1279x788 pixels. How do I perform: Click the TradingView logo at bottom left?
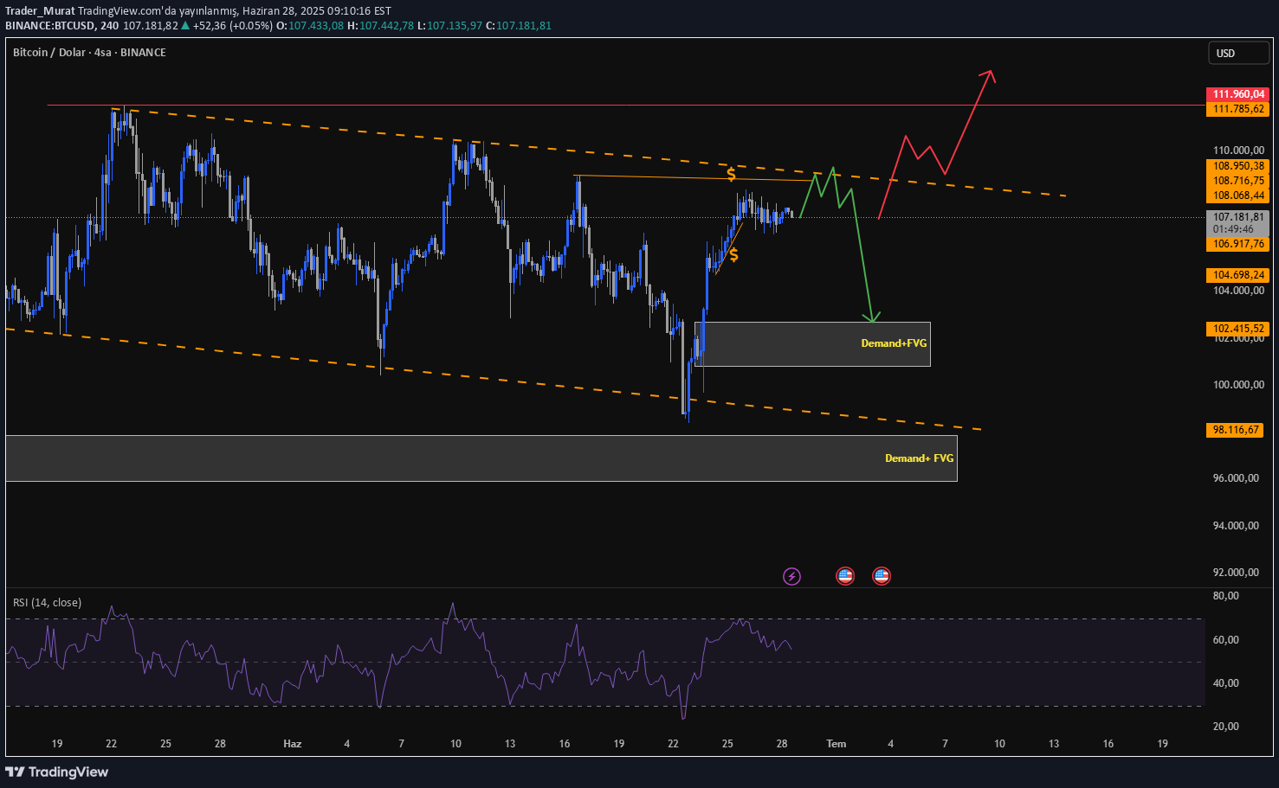(57, 772)
